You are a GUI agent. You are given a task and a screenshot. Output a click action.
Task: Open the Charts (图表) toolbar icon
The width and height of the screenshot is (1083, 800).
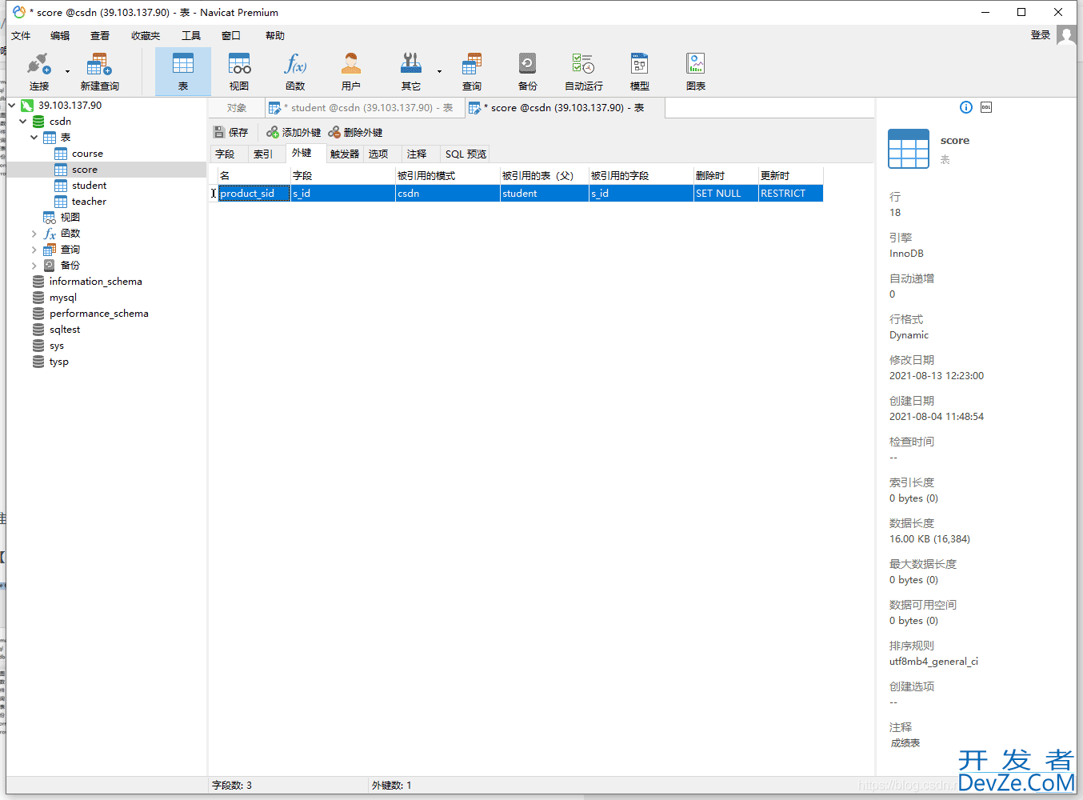[696, 71]
